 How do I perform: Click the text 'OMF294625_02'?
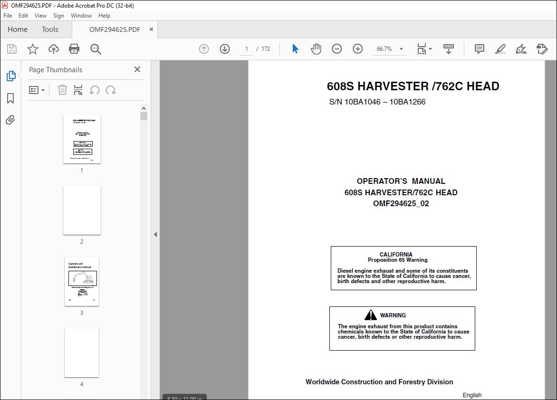pos(401,203)
